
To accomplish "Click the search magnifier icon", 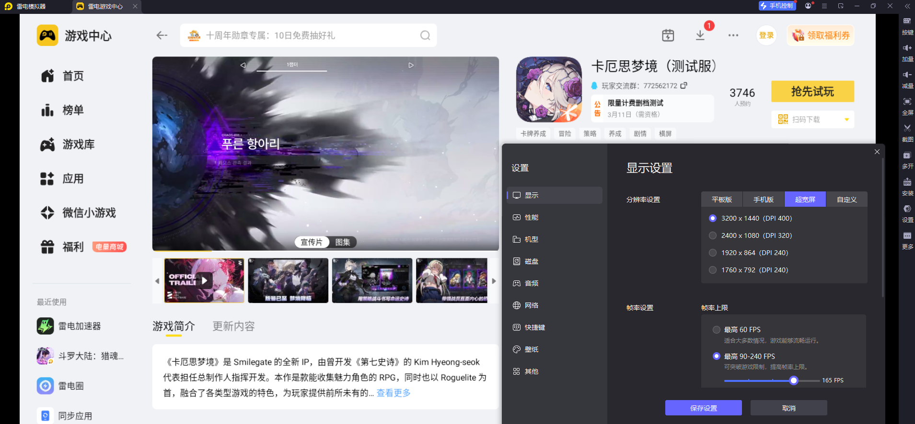I will 425,35.
